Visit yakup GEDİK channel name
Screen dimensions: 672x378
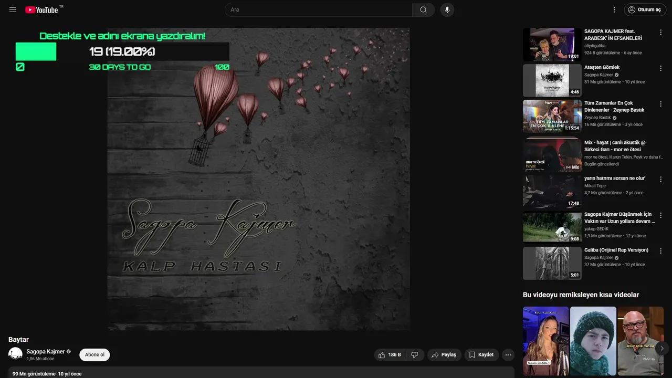tap(596, 229)
